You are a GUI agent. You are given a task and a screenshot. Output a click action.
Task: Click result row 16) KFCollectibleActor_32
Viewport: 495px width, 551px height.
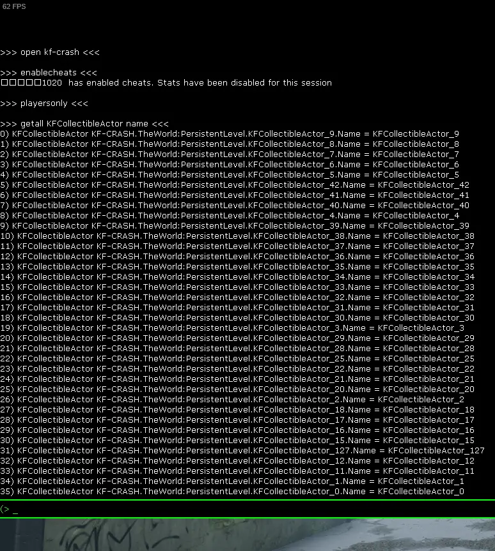point(237,298)
